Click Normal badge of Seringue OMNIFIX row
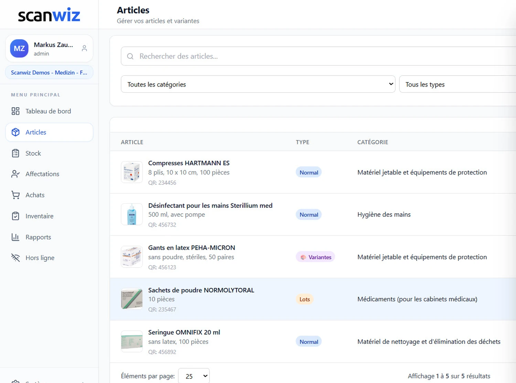The image size is (516, 383). coord(309,342)
